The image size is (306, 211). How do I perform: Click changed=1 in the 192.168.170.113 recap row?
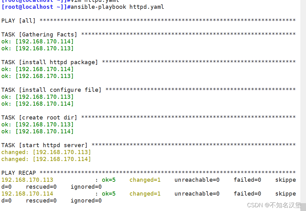[145, 180]
